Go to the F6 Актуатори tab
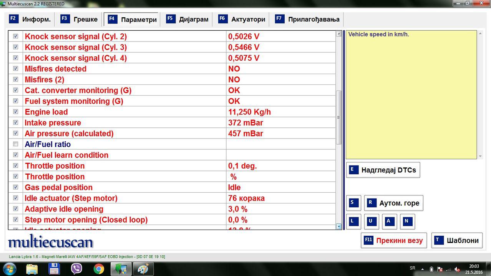The width and height of the screenshot is (491, 276). 241,19
